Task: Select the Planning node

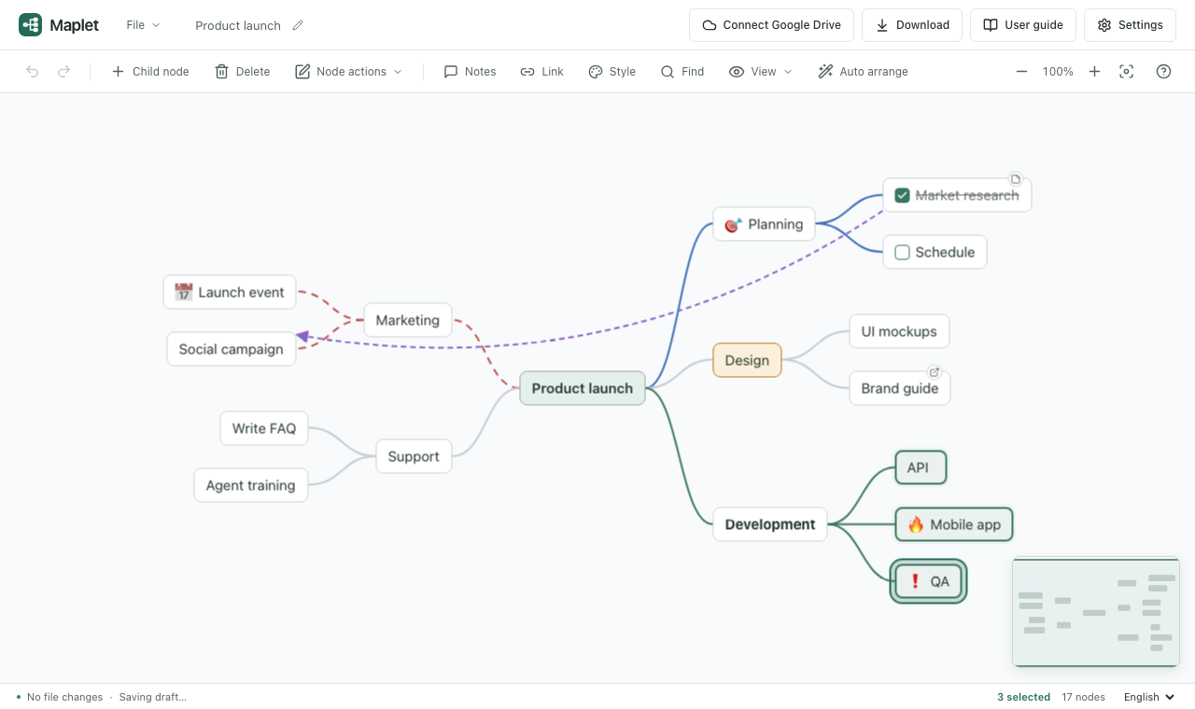Action: (x=765, y=224)
